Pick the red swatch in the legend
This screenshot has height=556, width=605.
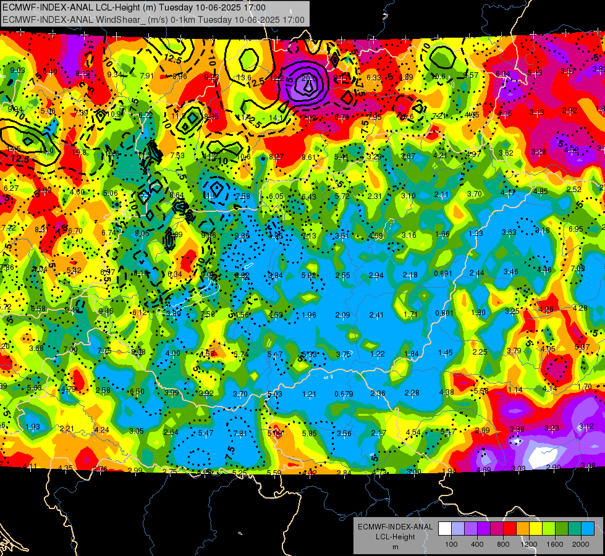coord(510,529)
